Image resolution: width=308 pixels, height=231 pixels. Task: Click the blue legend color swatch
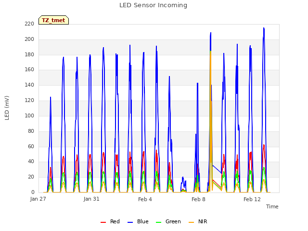tap(130, 222)
